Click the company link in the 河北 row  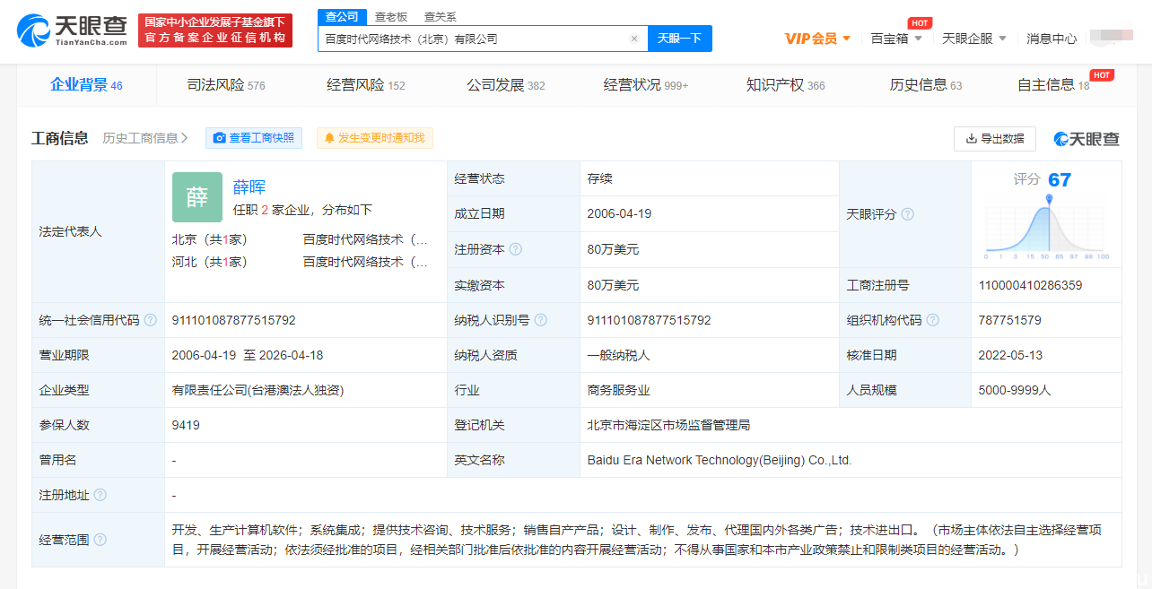[x=365, y=262]
